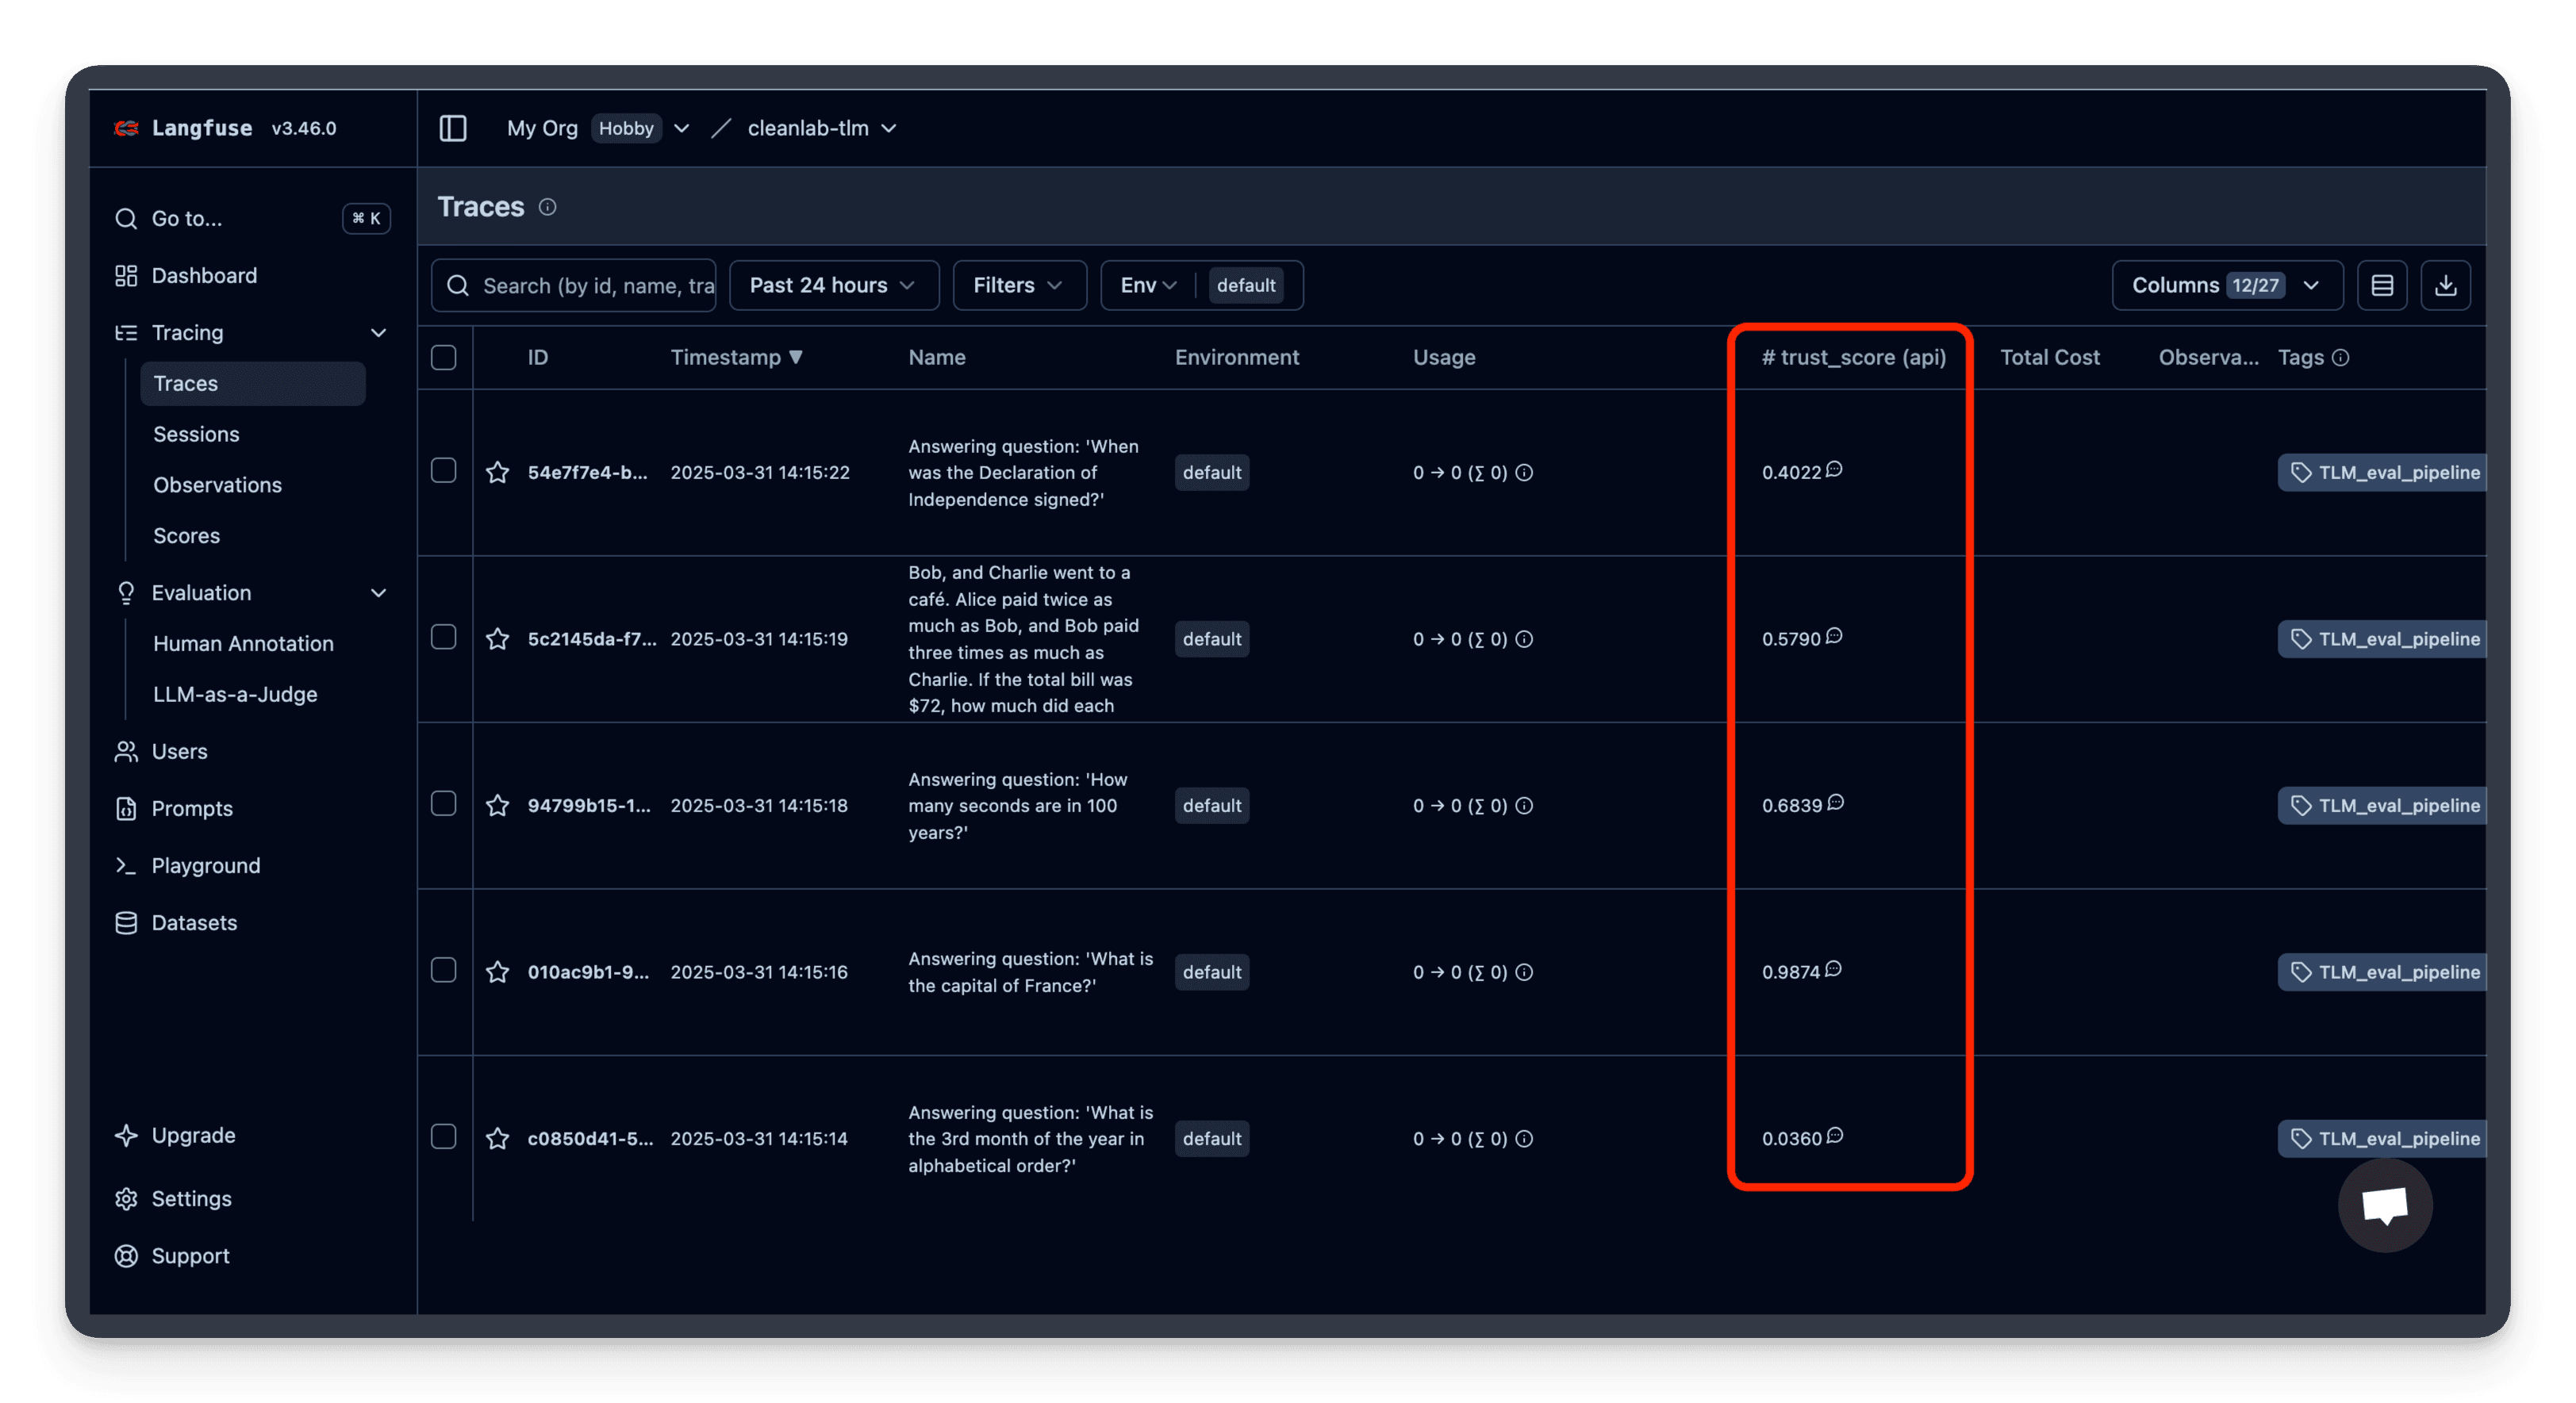Open the Dashboard from the sidebar icon
2576x1403 pixels.
pyautogui.click(x=126, y=275)
